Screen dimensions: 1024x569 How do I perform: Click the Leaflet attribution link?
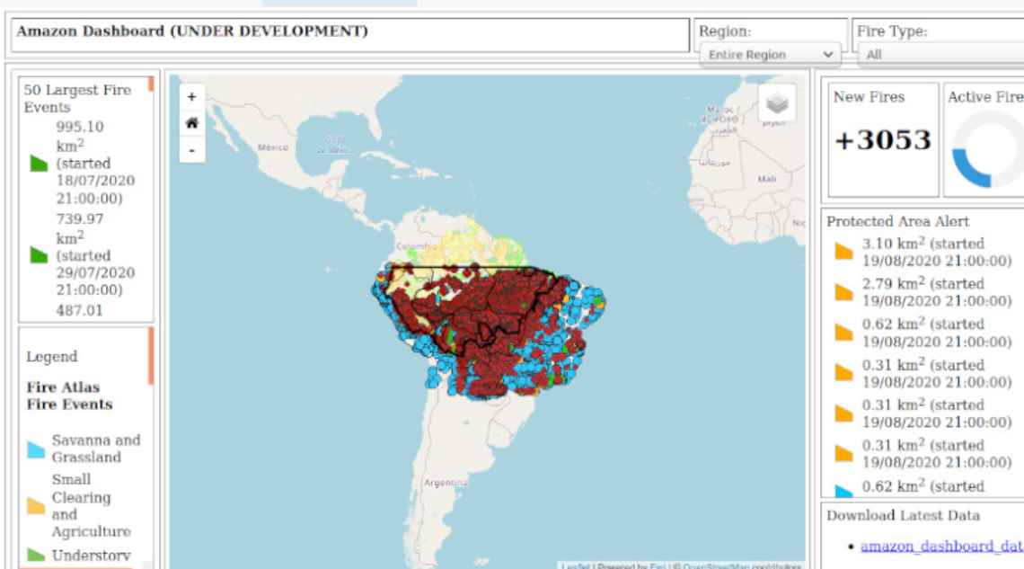click(571, 565)
